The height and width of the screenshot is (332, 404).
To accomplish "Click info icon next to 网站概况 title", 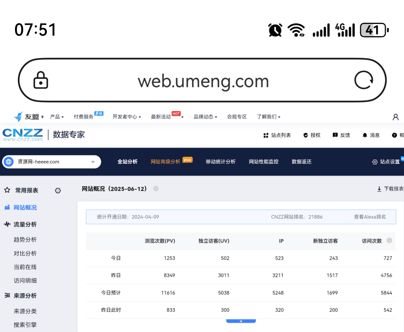I will (x=156, y=189).
